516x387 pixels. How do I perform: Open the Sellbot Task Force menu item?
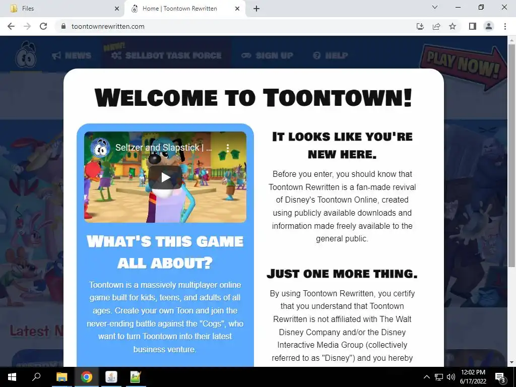click(x=166, y=55)
